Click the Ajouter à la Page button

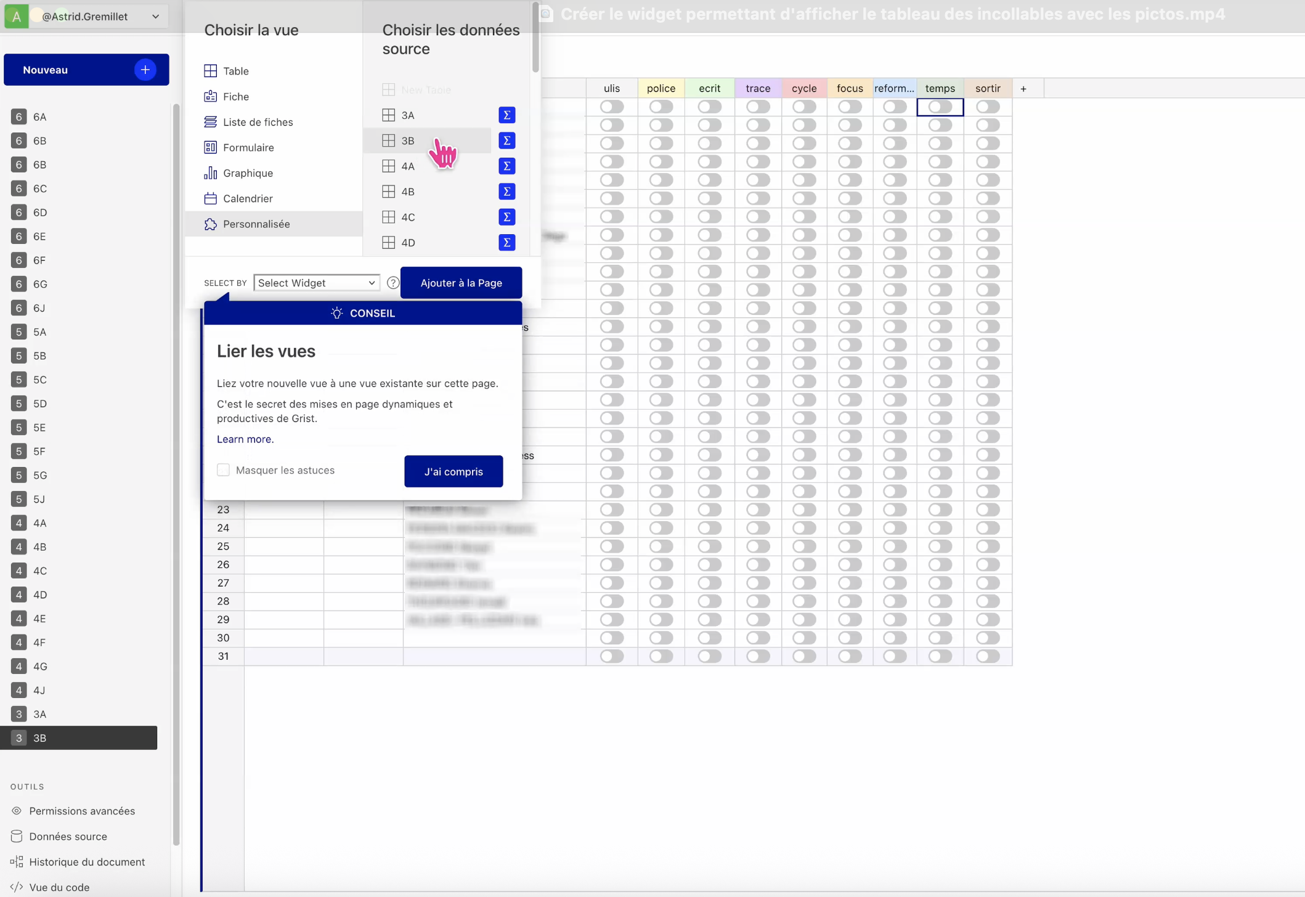click(x=461, y=283)
